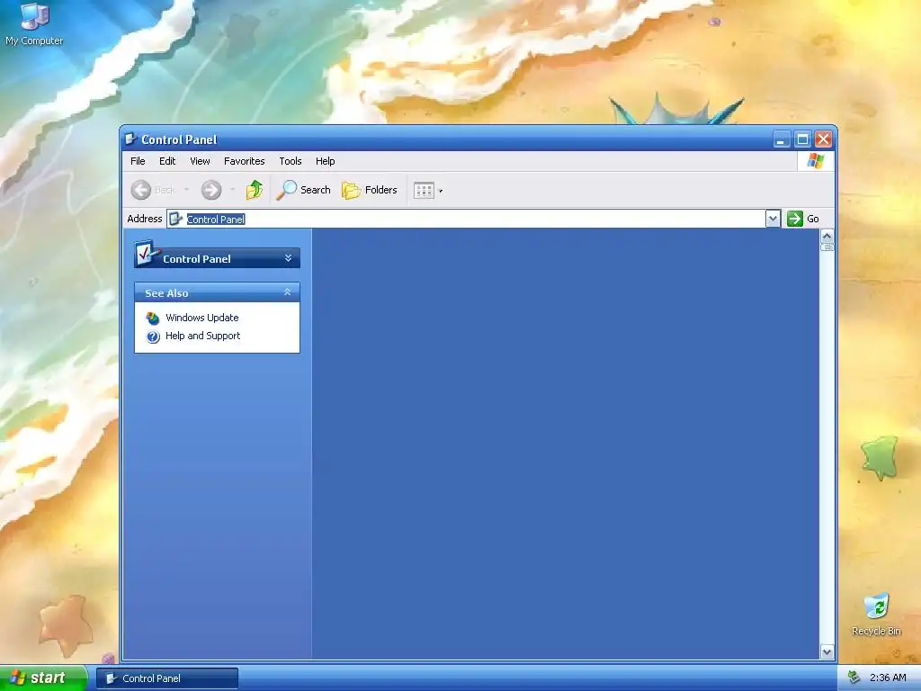Click the Windows Update globe icon
The width and height of the screenshot is (921, 691).
pos(153,318)
